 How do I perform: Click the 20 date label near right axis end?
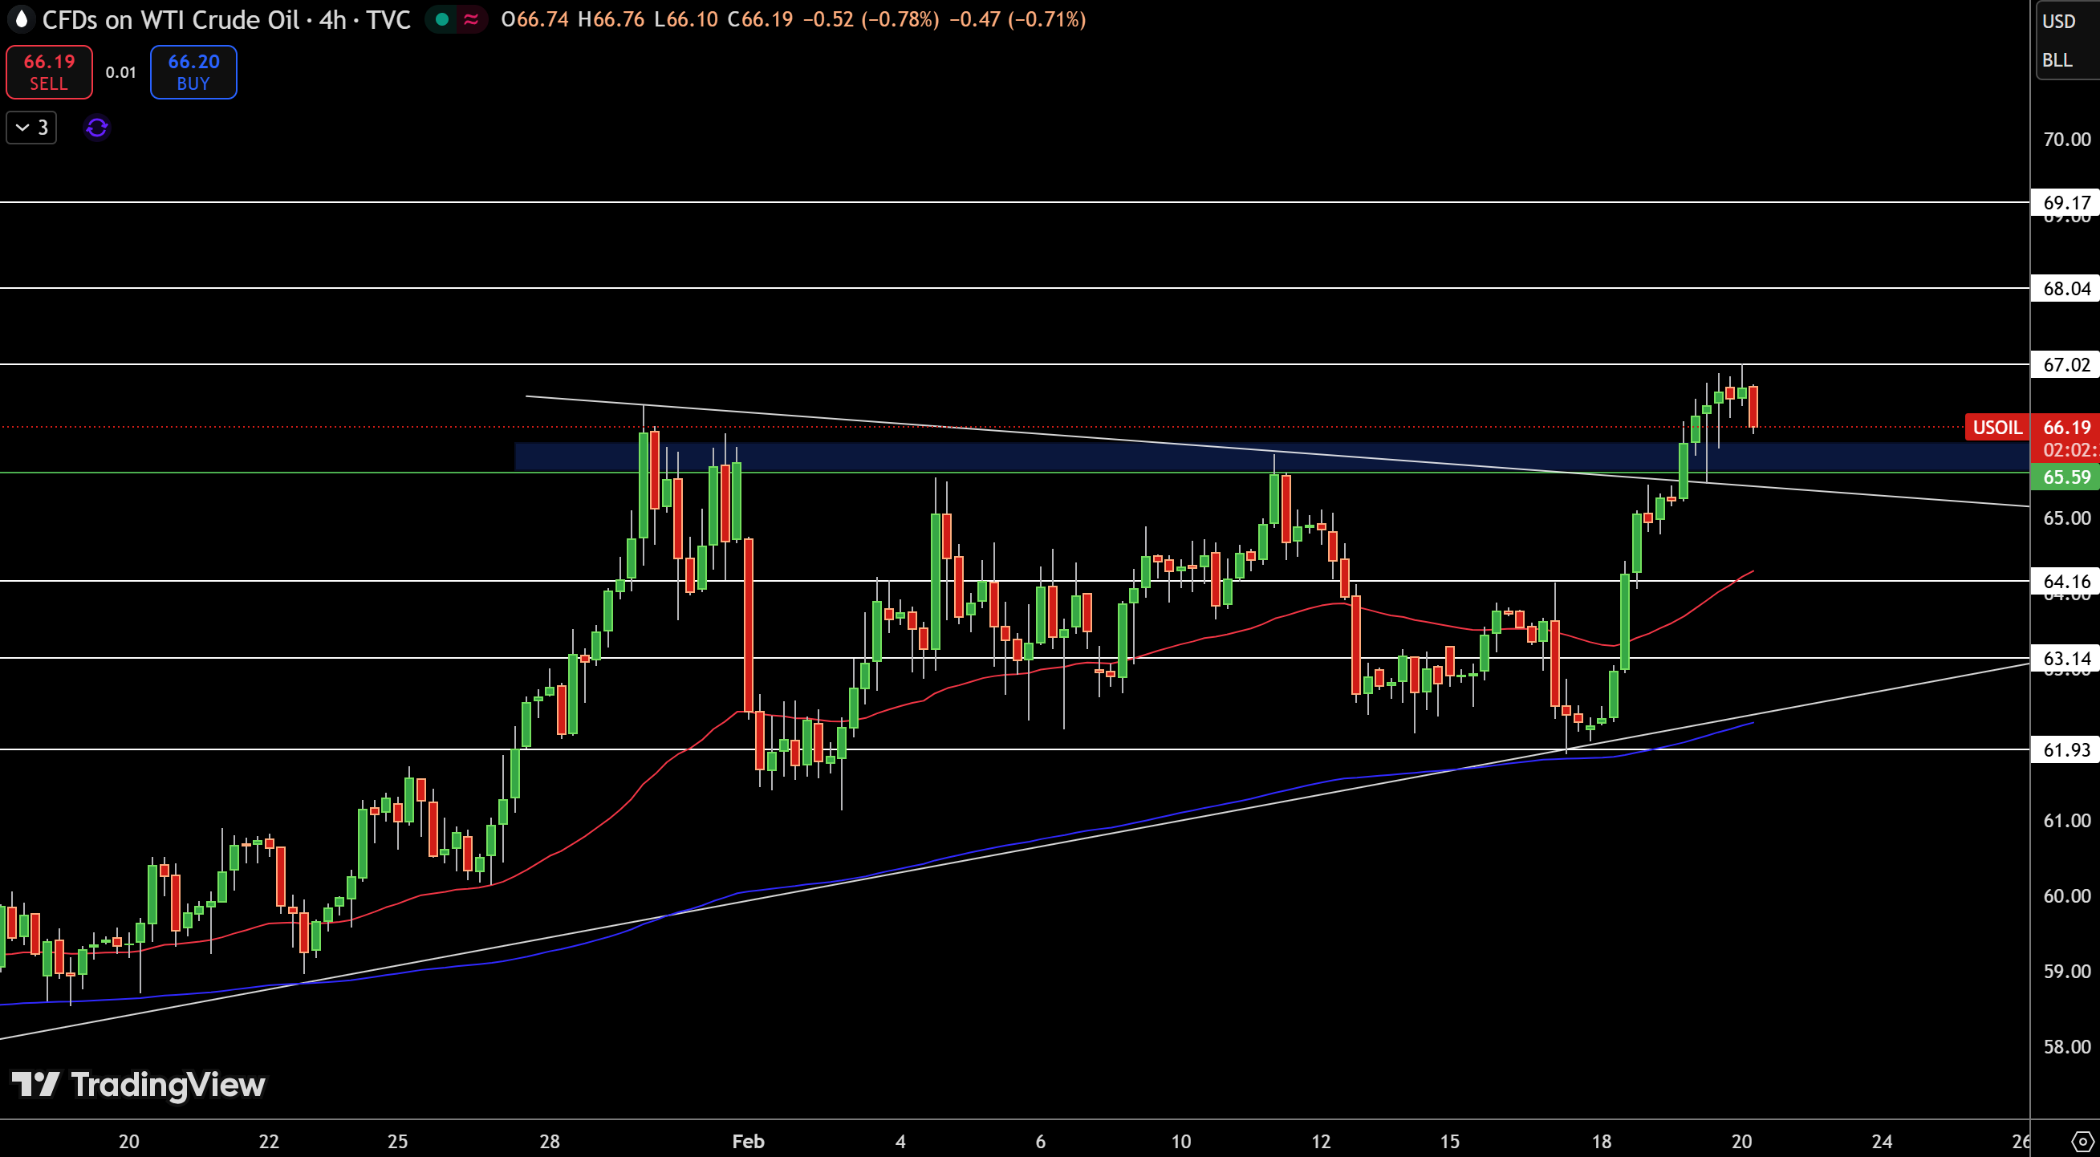coord(1741,1141)
